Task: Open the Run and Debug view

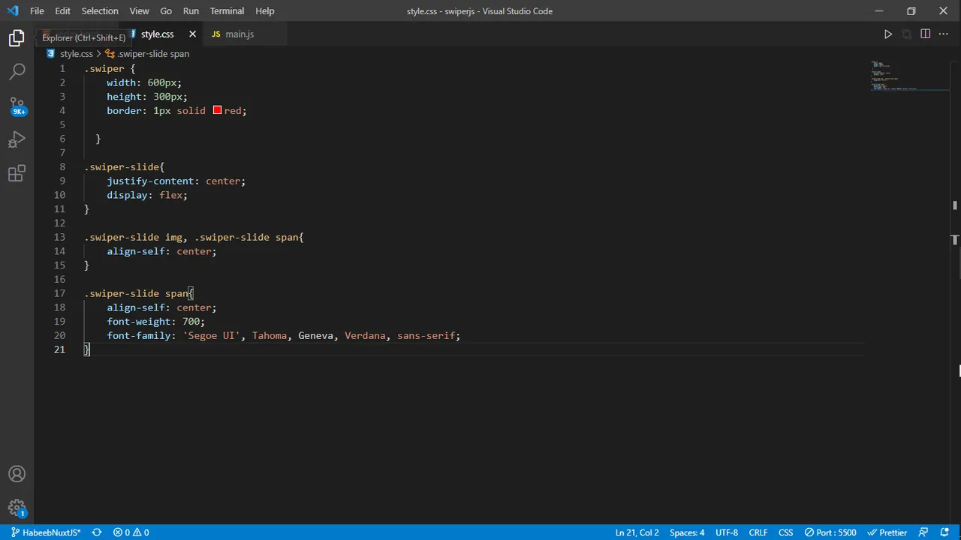Action: pyautogui.click(x=17, y=139)
